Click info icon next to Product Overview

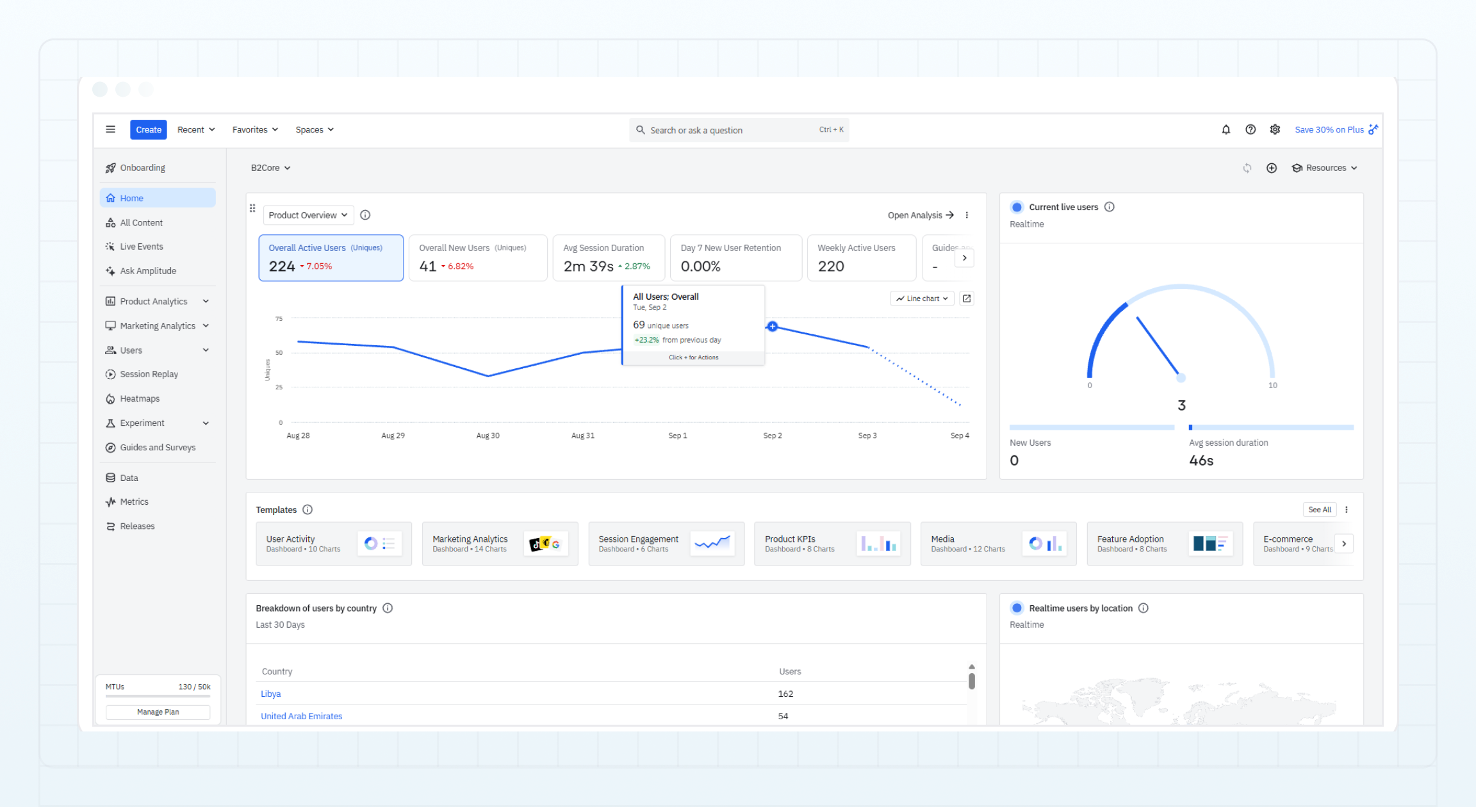tap(365, 215)
